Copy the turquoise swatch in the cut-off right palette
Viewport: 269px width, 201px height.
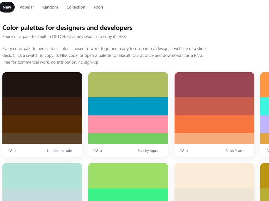coord(265,106)
